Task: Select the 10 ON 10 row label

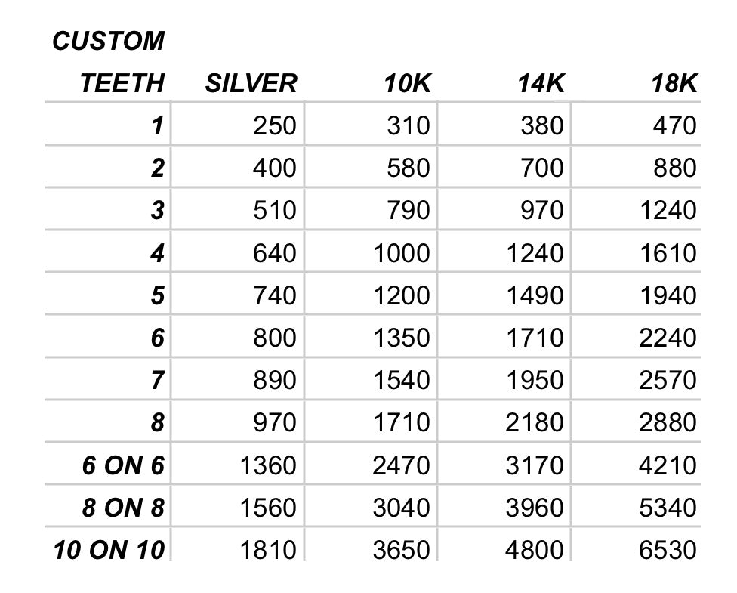Action: (x=109, y=549)
